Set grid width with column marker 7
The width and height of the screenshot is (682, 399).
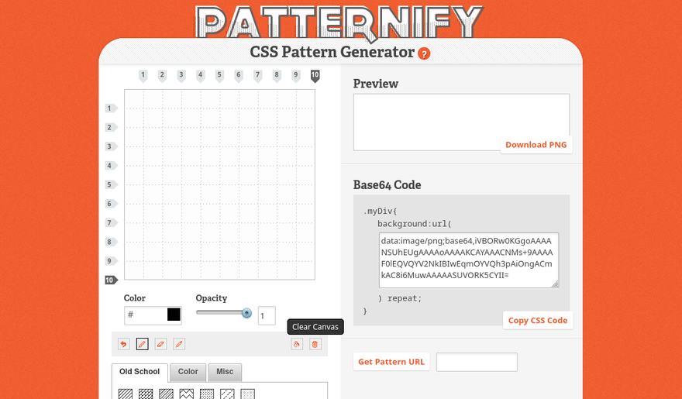[x=257, y=76]
